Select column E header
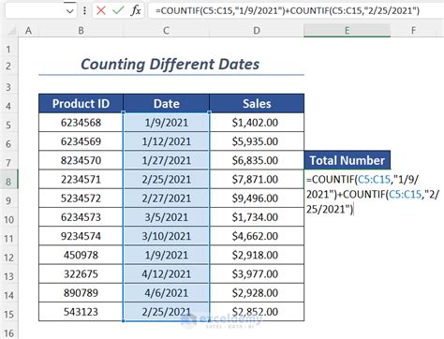Image resolution: width=444 pixels, height=339 pixels. coord(347,31)
